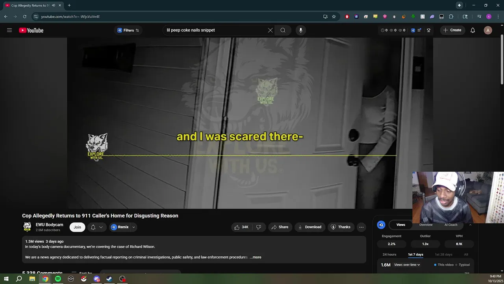The height and width of the screenshot is (284, 504).
Task: Click the address bar URL
Action: pos(70,17)
